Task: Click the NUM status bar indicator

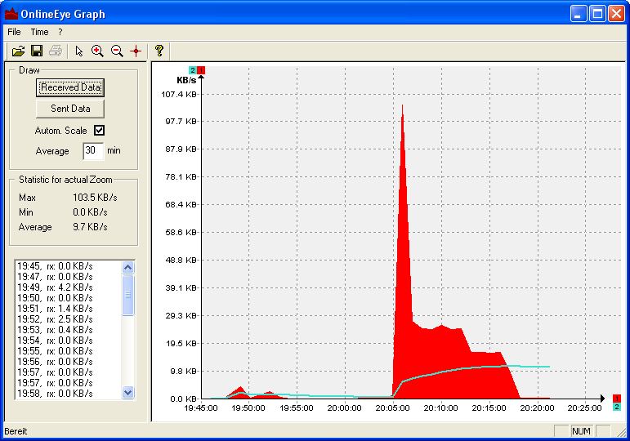Action: tap(581, 431)
